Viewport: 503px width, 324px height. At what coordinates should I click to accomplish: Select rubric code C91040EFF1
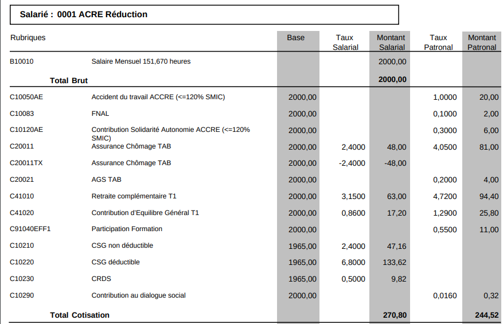[x=30, y=229]
